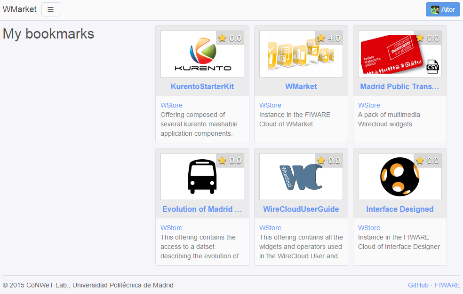This screenshot has height=294, width=463.
Task: Click 'Cloud of Interface Designer' description
Action: 399,247
